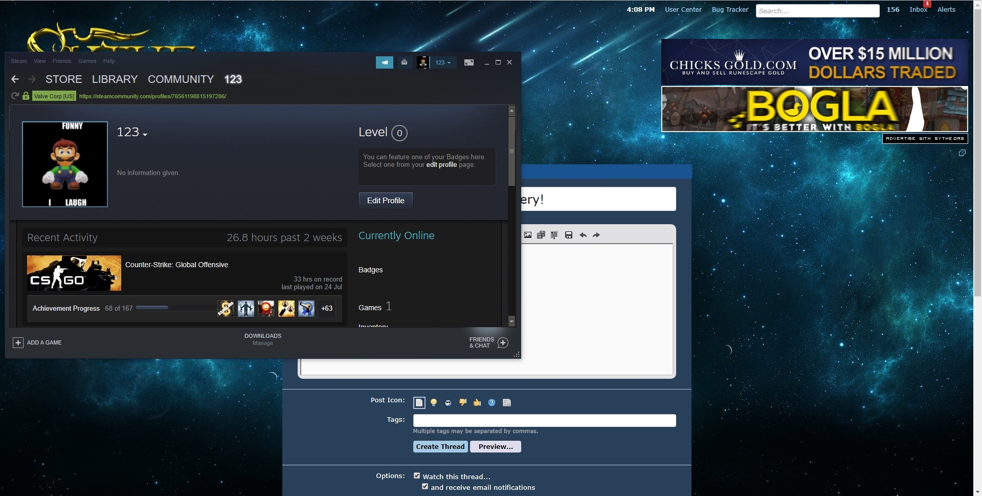982x496 pixels.
Task: Open the 123 profile tab in Steam navigation
Action: [233, 79]
